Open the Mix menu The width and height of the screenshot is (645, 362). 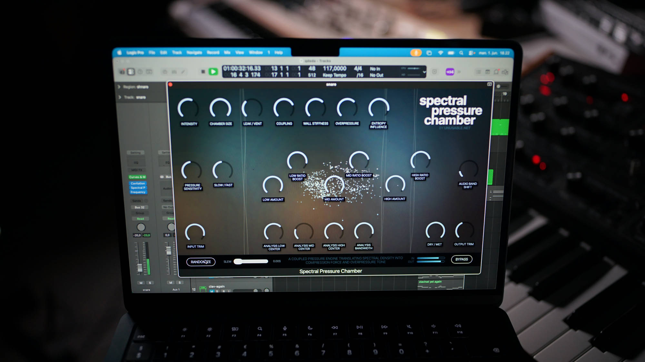227,52
